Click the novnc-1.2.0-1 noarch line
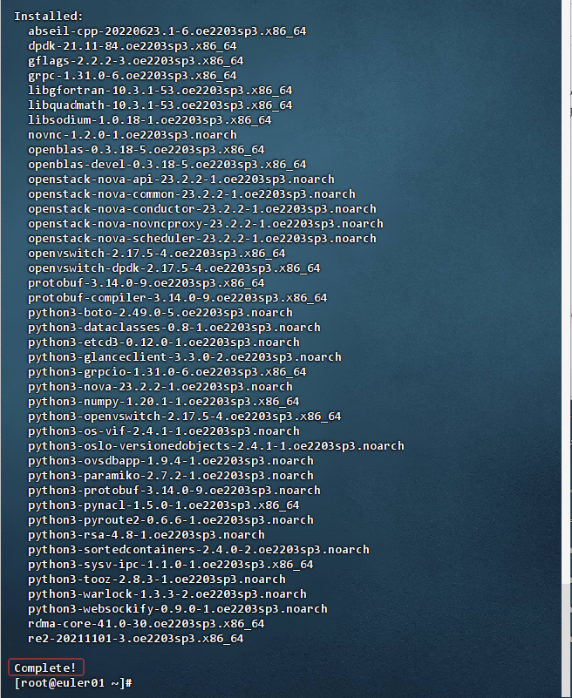 [x=133, y=134]
